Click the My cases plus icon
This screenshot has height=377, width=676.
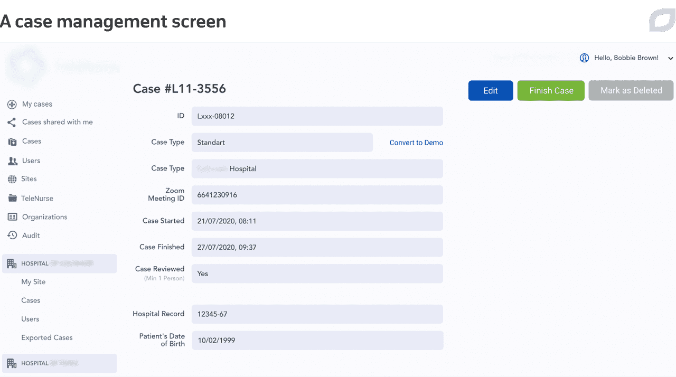(12, 105)
